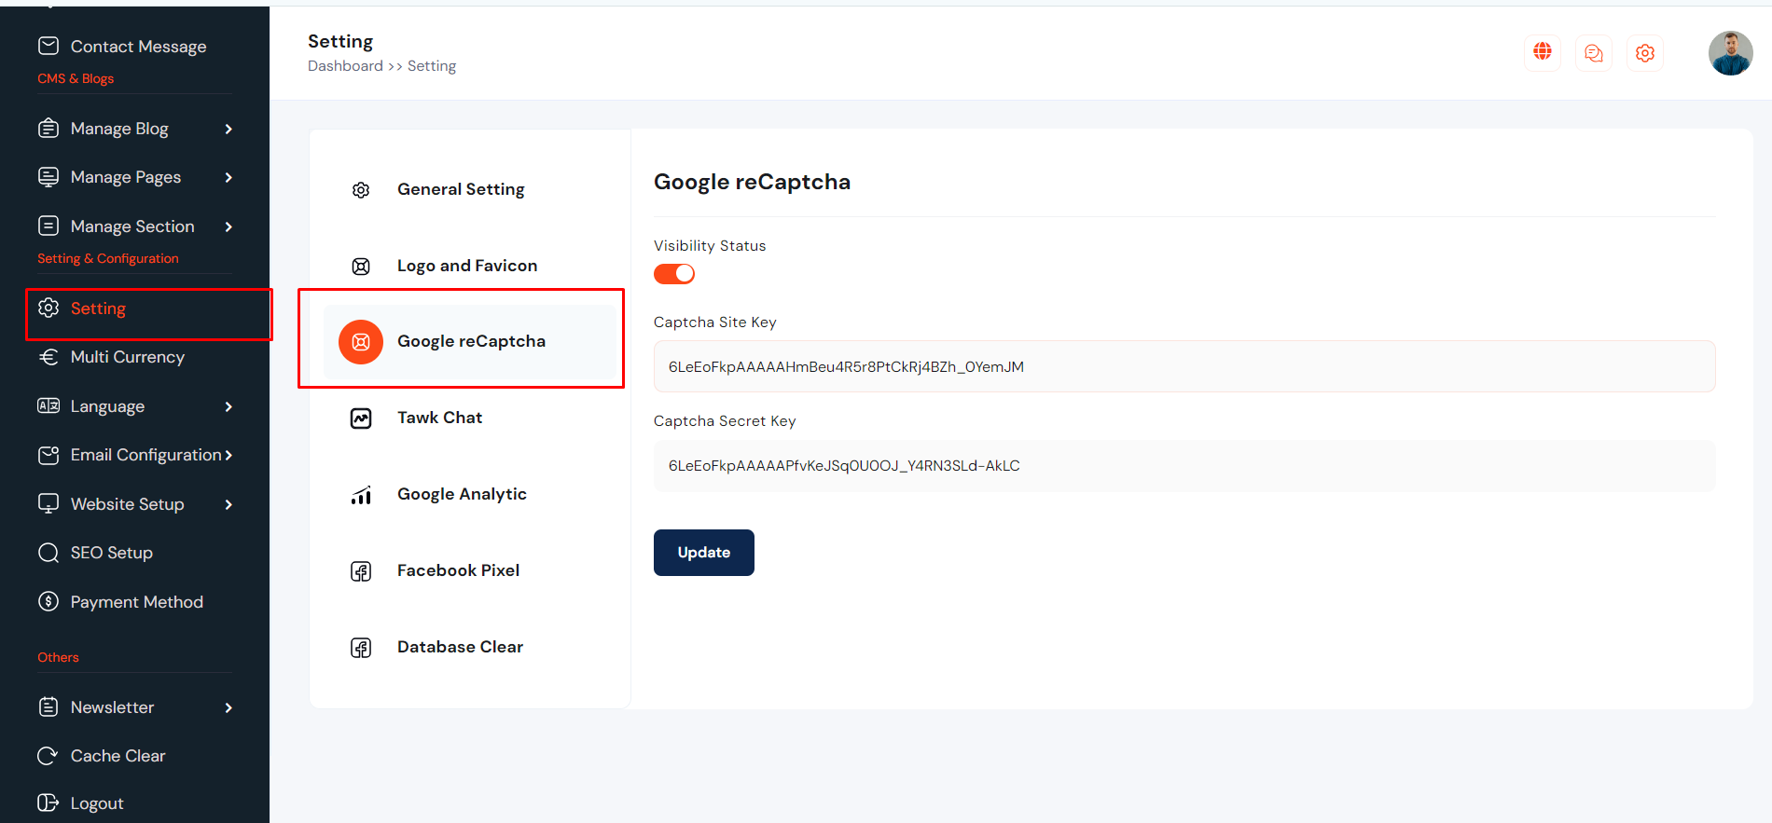Click the Google reCaptcha orange icon
Image resolution: width=1772 pixels, height=823 pixels.
click(361, 342)
